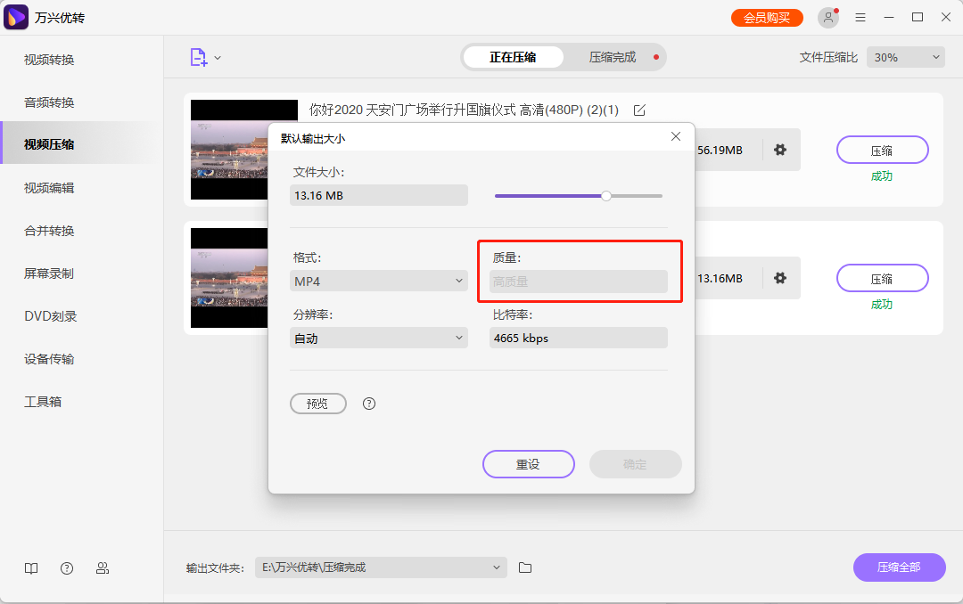
Task: Click the 比特率 input field
Action: 578,338
